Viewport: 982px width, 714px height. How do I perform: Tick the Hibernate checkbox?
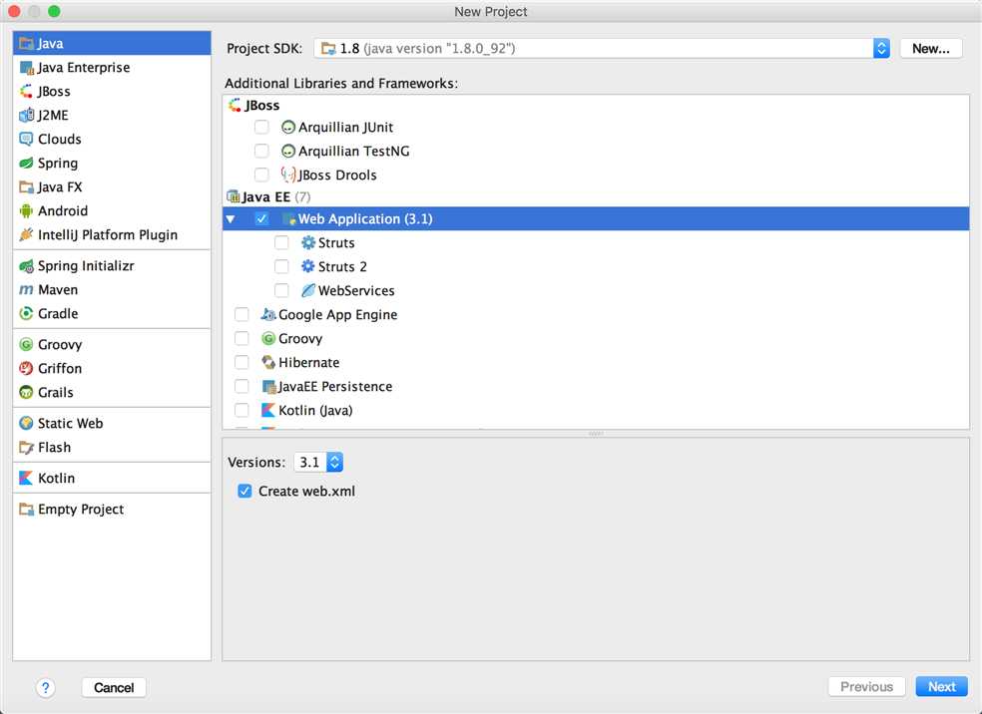242,362
